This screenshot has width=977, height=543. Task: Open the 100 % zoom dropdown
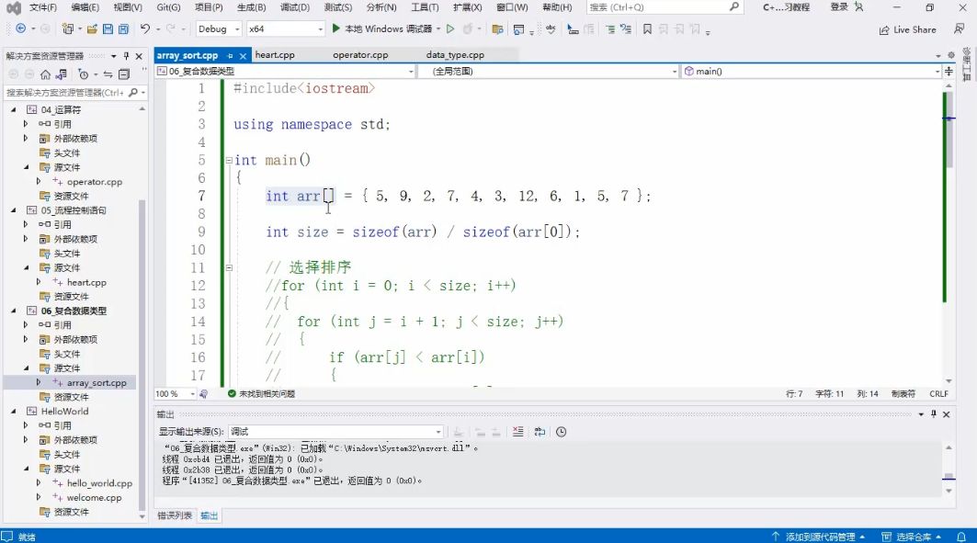click(x=175, y=393)
